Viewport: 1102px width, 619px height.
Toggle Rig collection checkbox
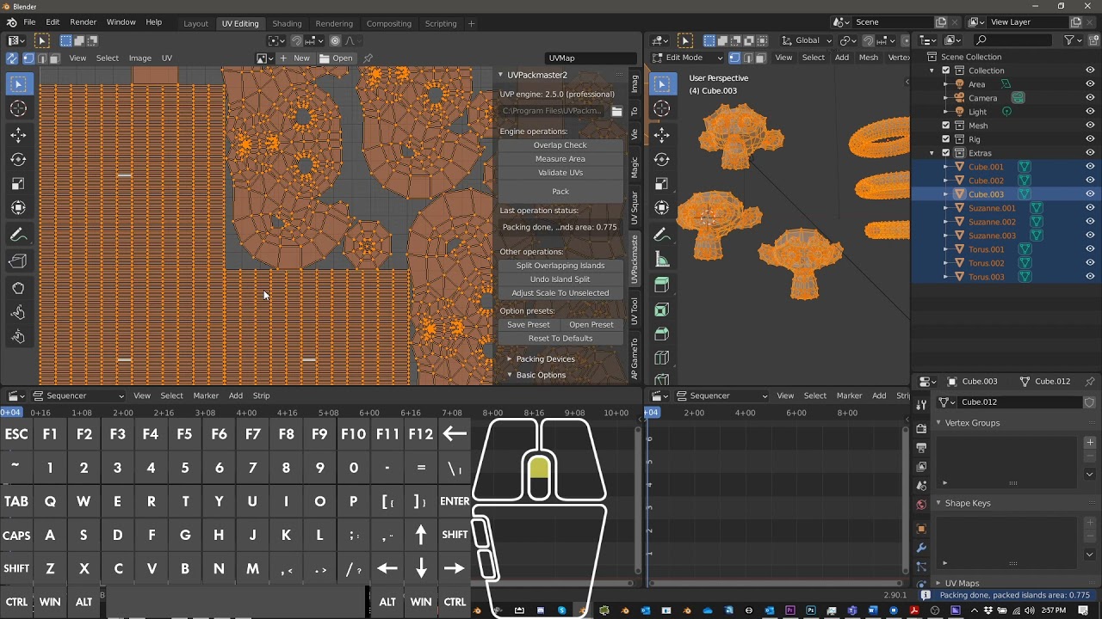946,139
